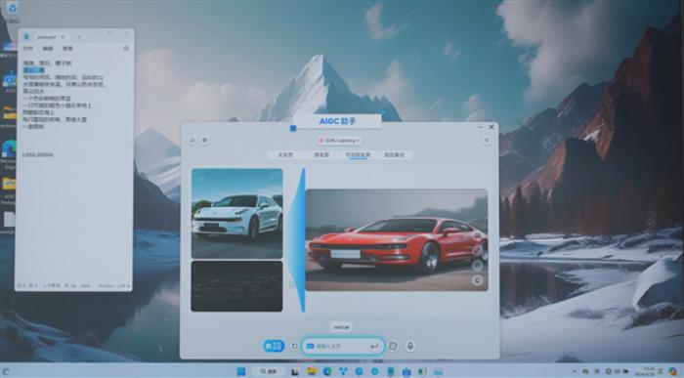Screen dimensions: 684x378
Task: Click the blue pill button left of prompt box
Action: pyautogui.click(x=274, y=346)
